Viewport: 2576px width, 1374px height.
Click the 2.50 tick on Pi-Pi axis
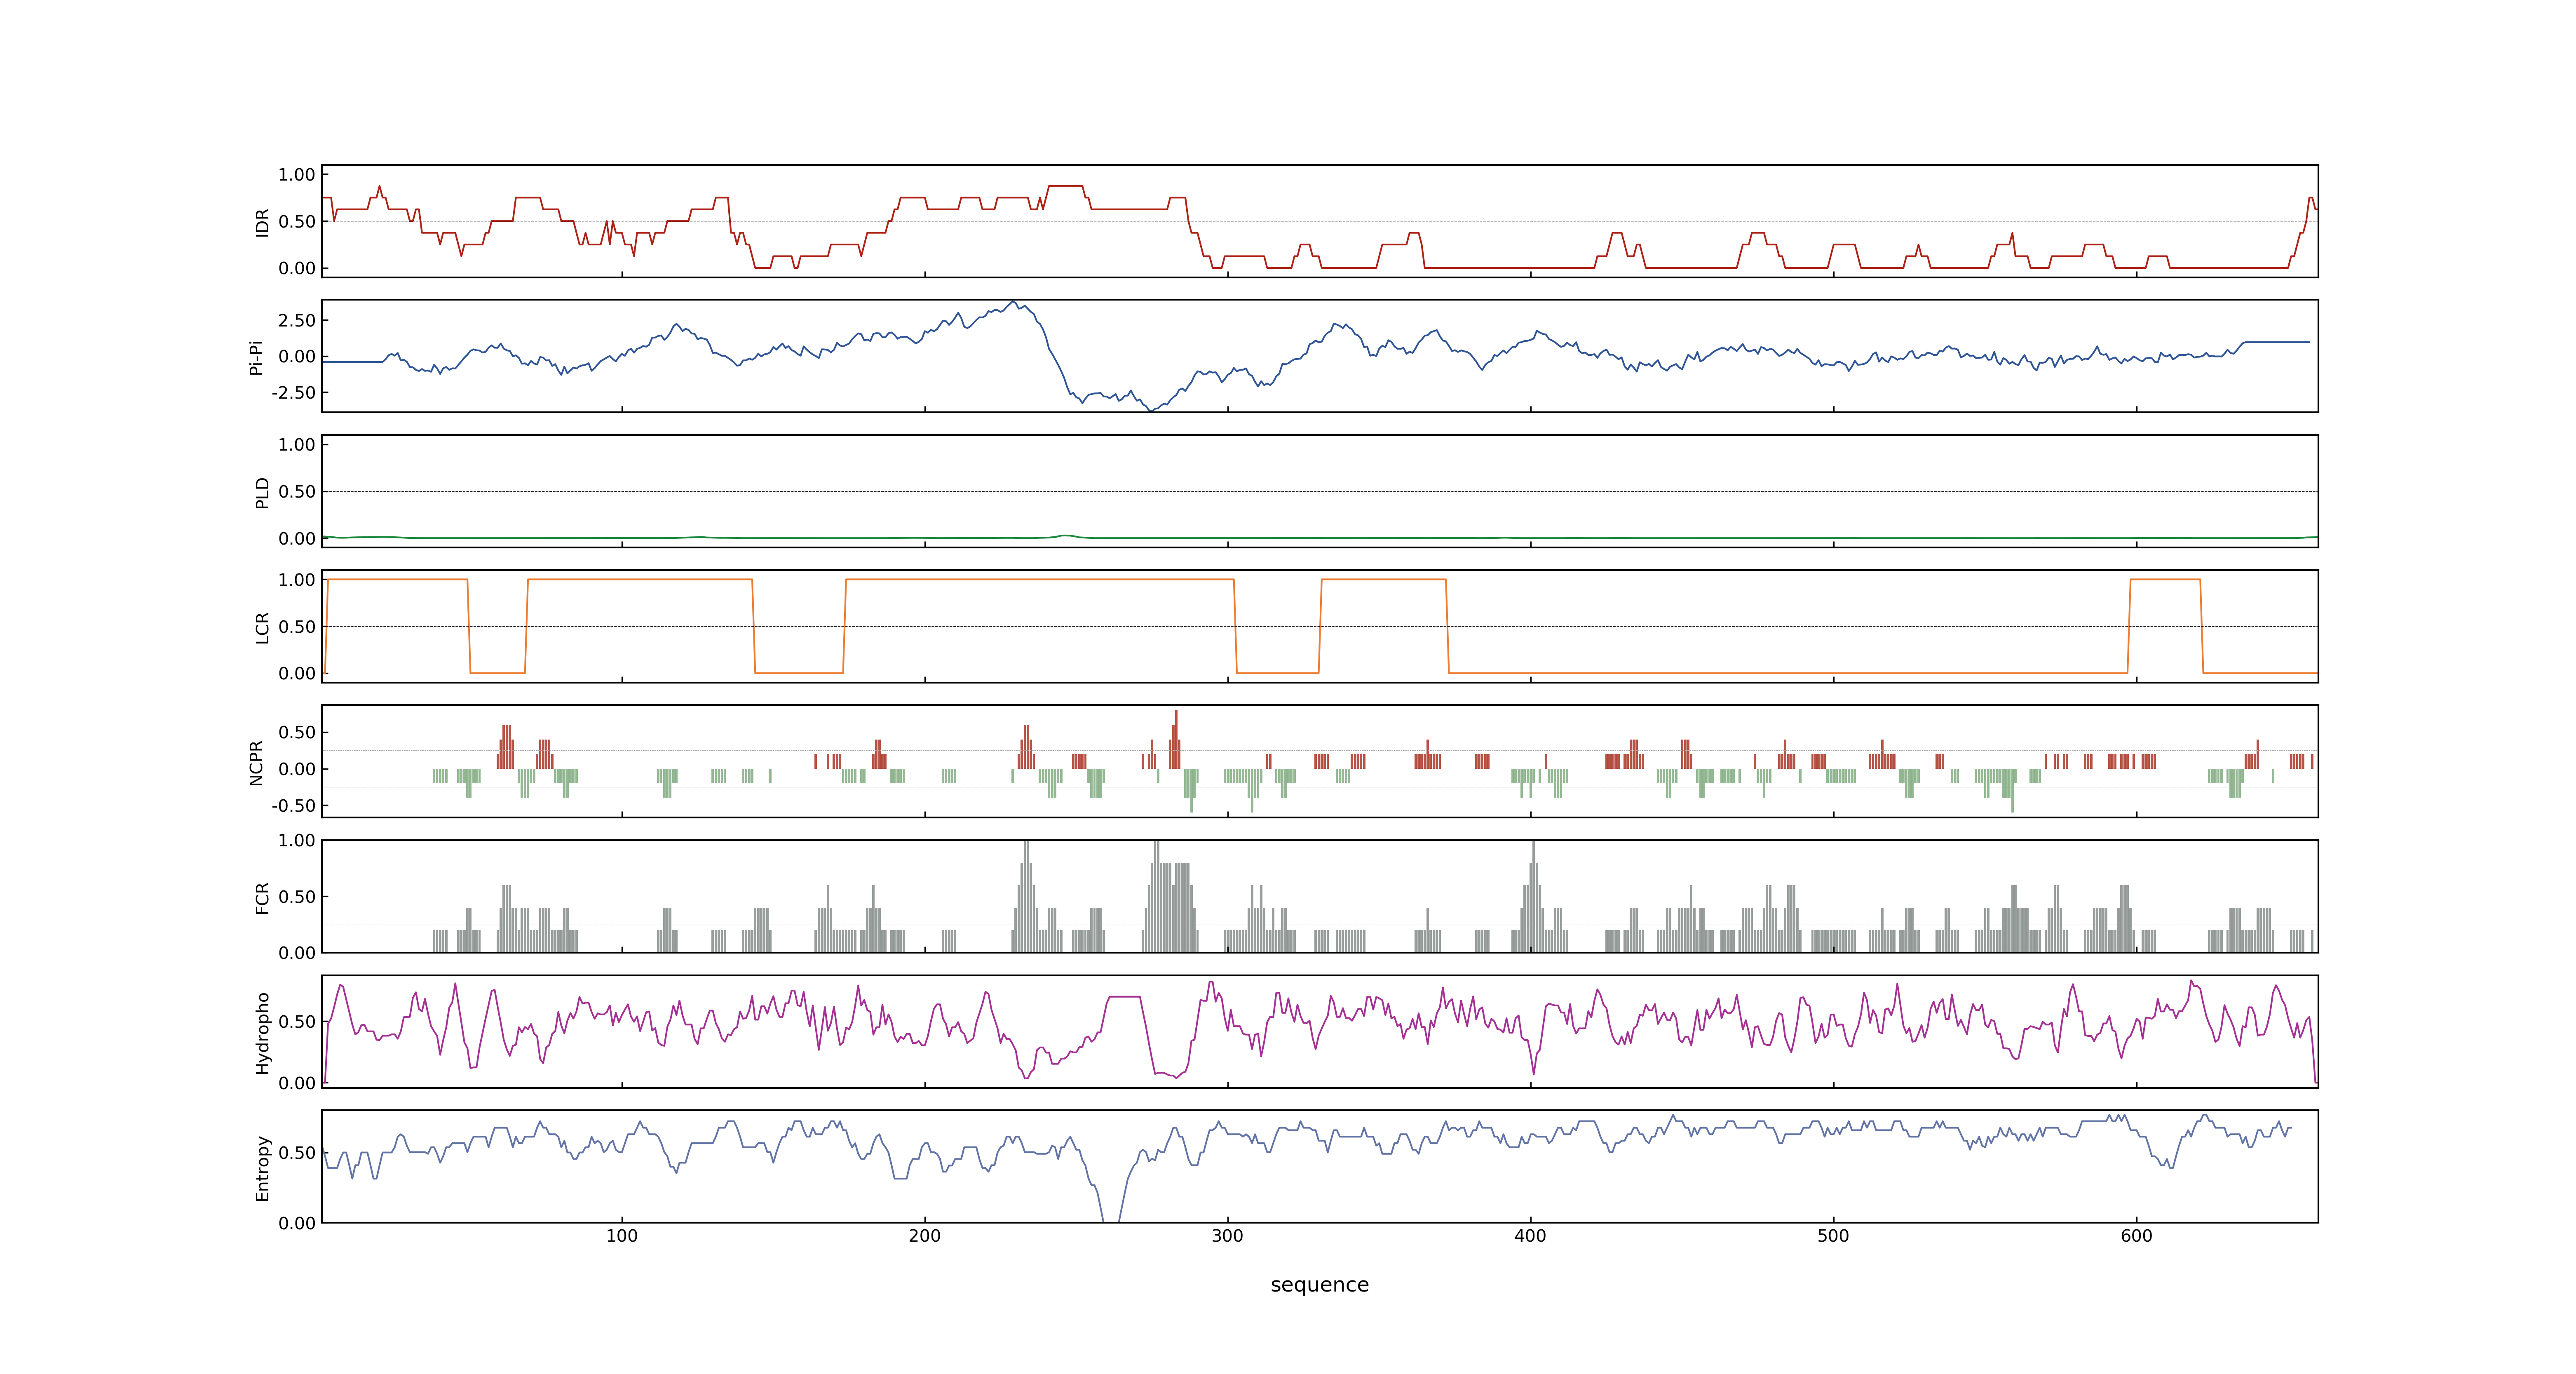297,321
